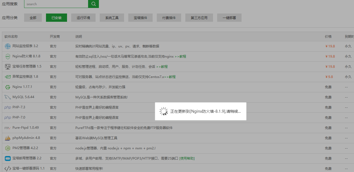Click the 轻量级，占有内存少 description text
This screenshot has width=354, height=172.
(x=100, y=87)
